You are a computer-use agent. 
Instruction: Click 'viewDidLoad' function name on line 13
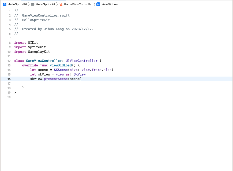(61, 65)
